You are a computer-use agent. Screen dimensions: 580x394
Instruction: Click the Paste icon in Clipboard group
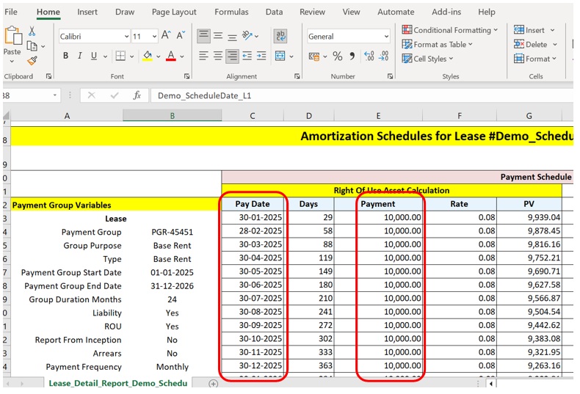[x=12, y=38]
